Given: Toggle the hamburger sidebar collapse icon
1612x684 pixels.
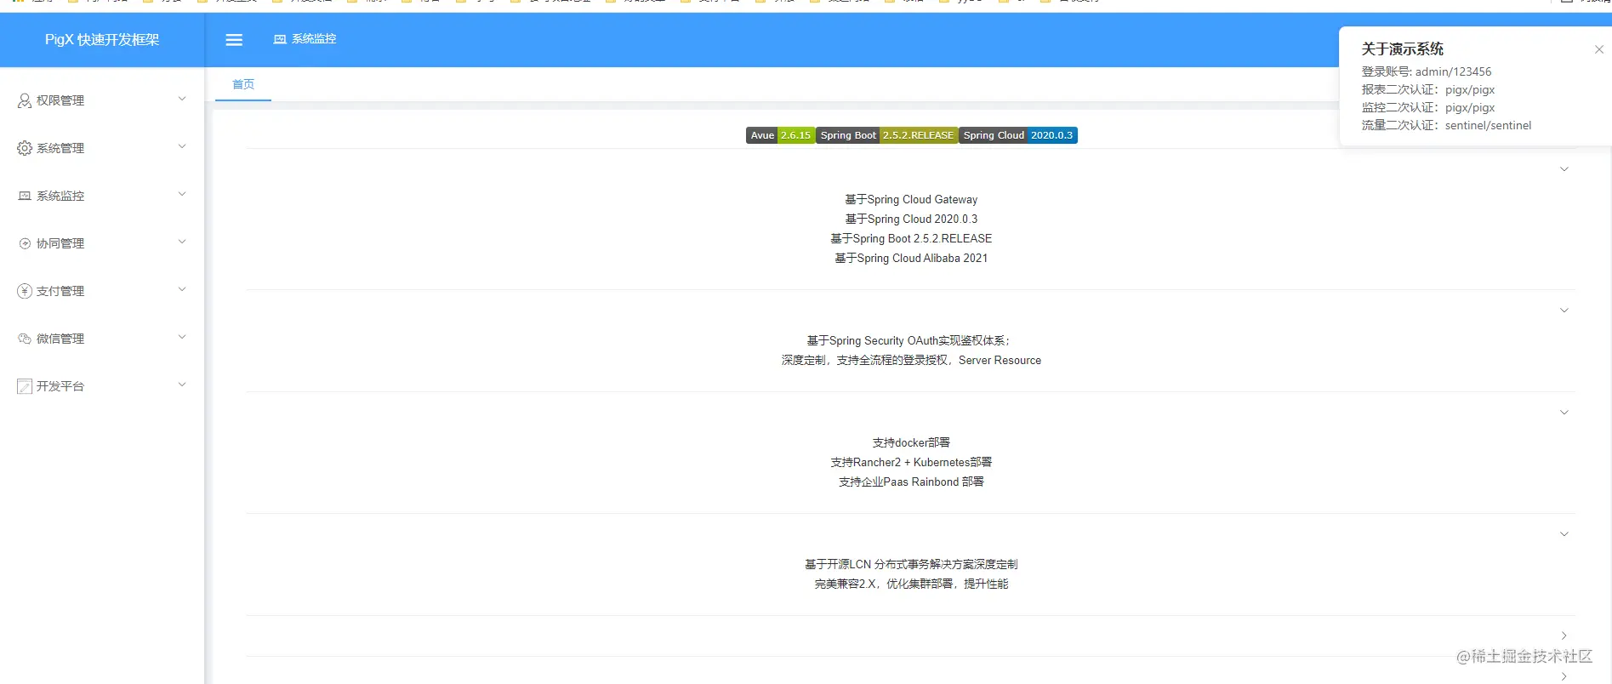Looking at the screenshot, I should click(x=234, y=40).
